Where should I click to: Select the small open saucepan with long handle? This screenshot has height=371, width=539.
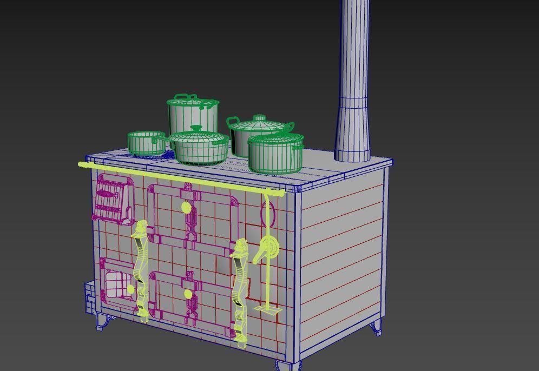[x=148, y=143]
